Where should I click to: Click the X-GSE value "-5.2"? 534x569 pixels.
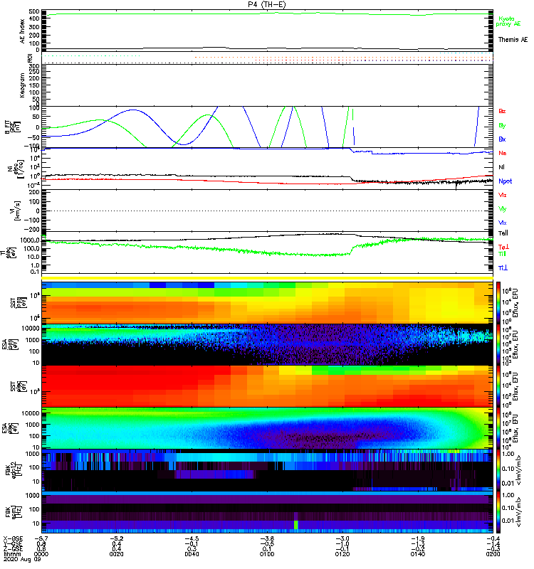click(116, 538)
